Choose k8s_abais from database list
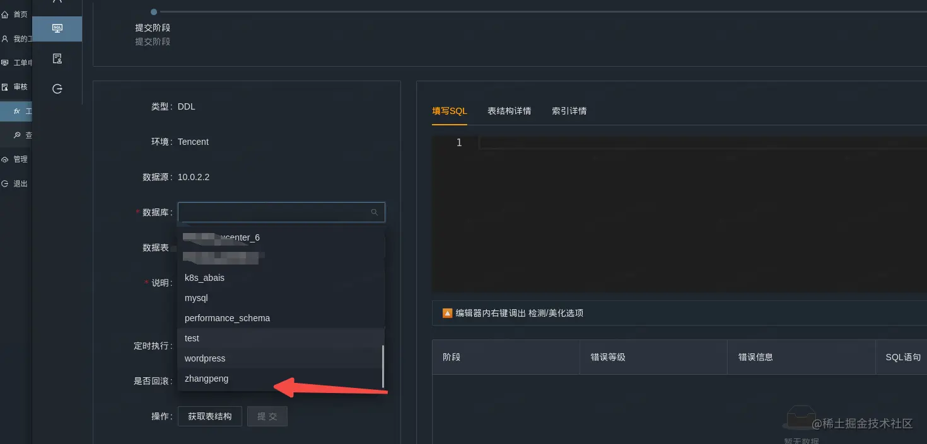The height and width of the screenshot is (444, 927). tap(281, 278)
